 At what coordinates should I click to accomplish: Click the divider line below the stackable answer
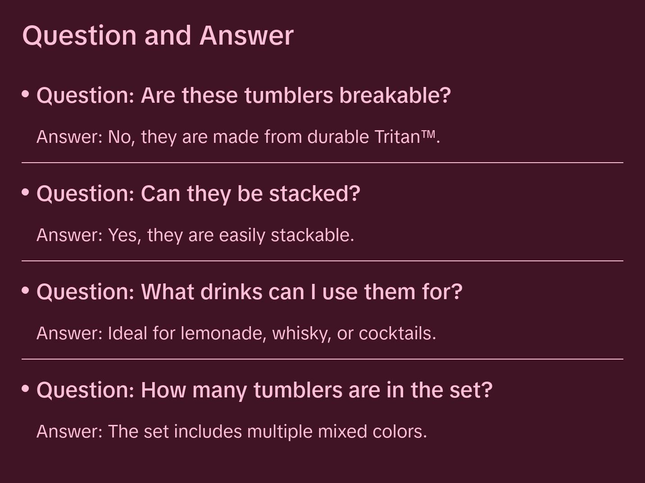(322, 261)
